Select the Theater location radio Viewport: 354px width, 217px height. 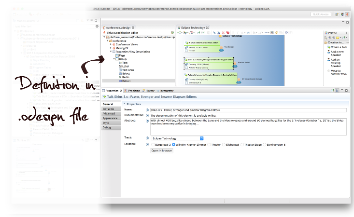pyautogui.click(x=209, y=145)
